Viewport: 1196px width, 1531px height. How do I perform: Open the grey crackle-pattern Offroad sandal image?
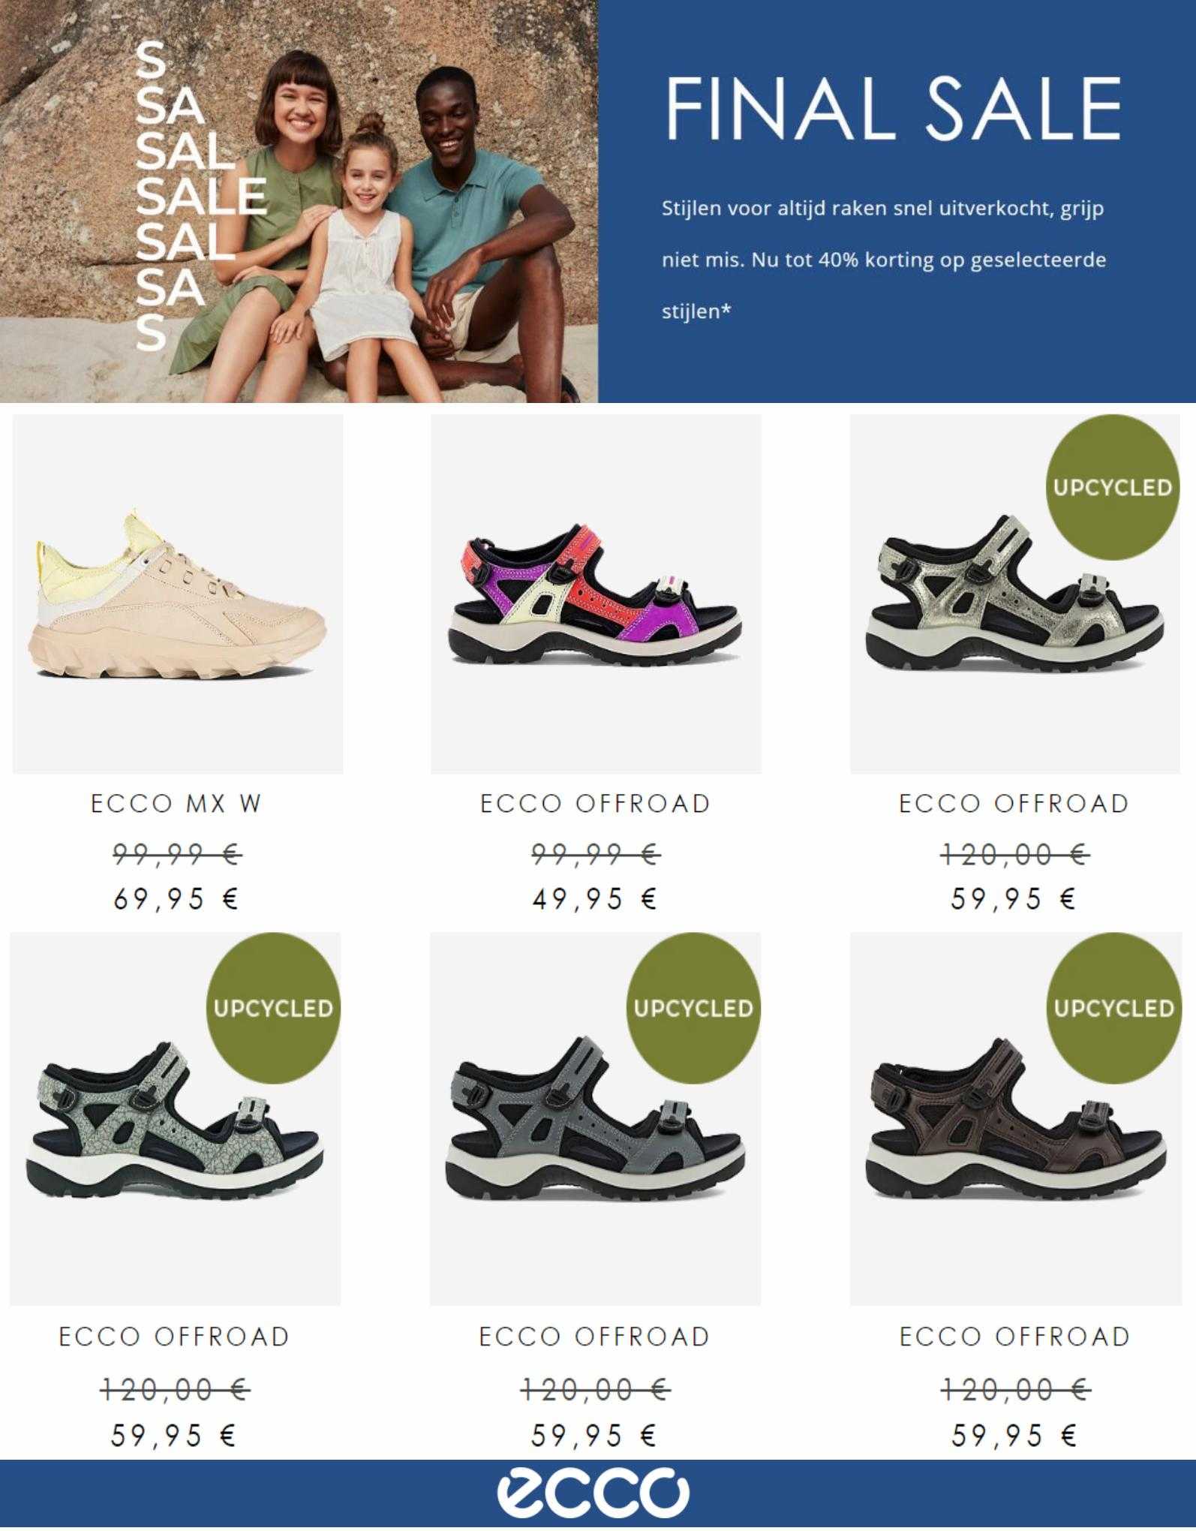pyautogui.click(x=175, y=1119)
